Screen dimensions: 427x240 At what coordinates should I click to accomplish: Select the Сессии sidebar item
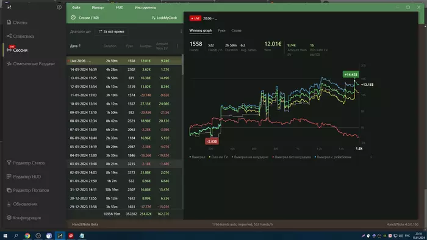pyautogui.click(x=17, y=50)
